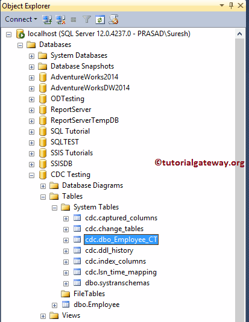Click the scrollbar up arrow
This screenshot has height=322, width=249.
(239, 34)
